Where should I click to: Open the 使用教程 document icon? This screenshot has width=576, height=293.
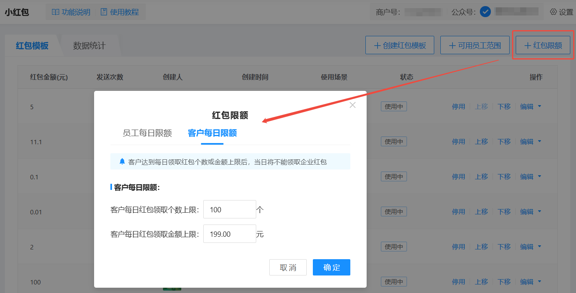pos(104,12)
